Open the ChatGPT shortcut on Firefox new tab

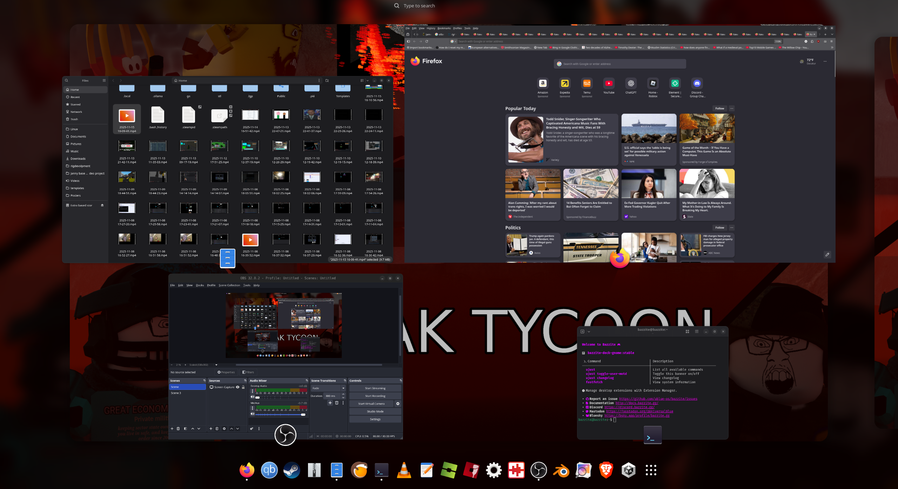tap(631, 84)
